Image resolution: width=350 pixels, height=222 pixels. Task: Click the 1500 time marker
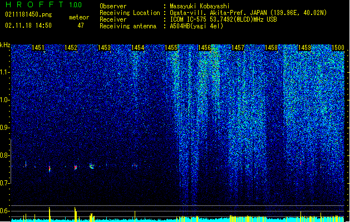pos(338,48)
